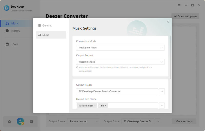Open the mail feedback icon

(31, 122)
